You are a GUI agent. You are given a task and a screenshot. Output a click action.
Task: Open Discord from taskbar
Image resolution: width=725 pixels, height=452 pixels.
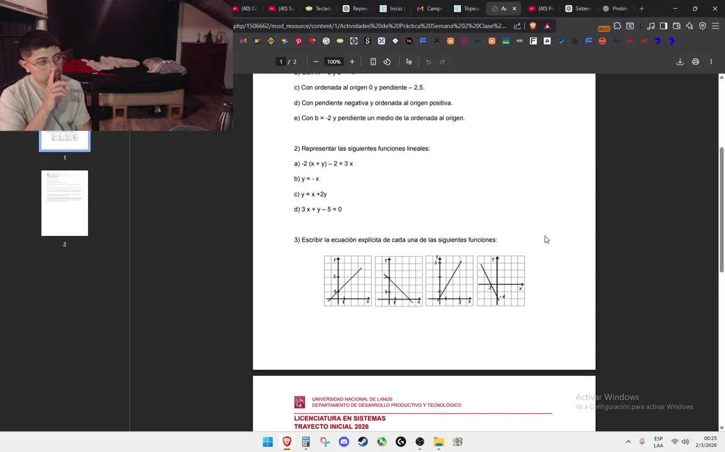coord(344,442)
